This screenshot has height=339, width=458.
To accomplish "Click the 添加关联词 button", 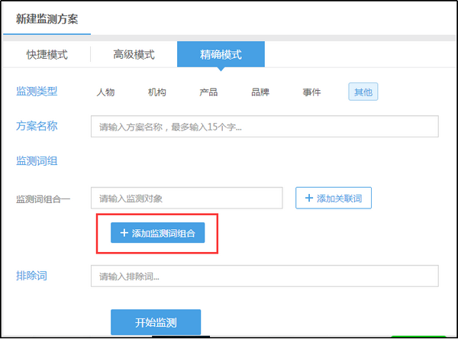I will (334, 199).
